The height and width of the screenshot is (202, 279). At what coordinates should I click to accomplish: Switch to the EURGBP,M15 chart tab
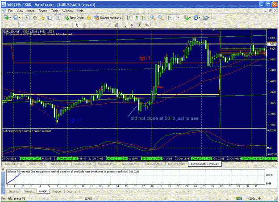[x=154, y=164]
